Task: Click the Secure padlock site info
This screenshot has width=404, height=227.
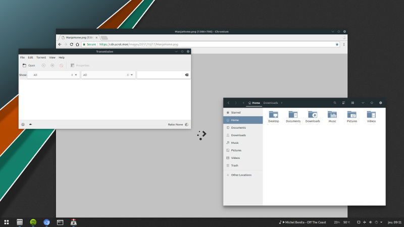Action: (x=89, y=44)
